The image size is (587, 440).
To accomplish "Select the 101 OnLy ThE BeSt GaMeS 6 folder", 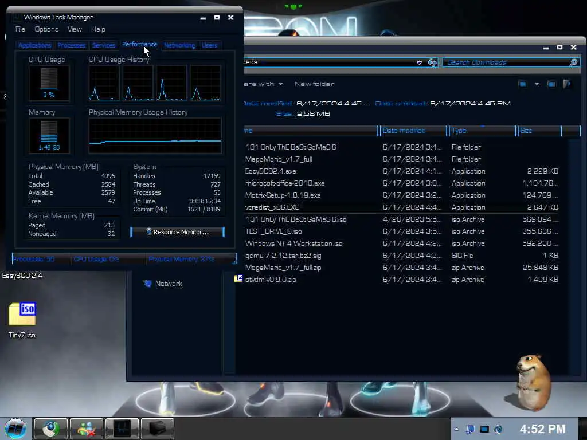I will pyautogui.click(x=291, y=147).
